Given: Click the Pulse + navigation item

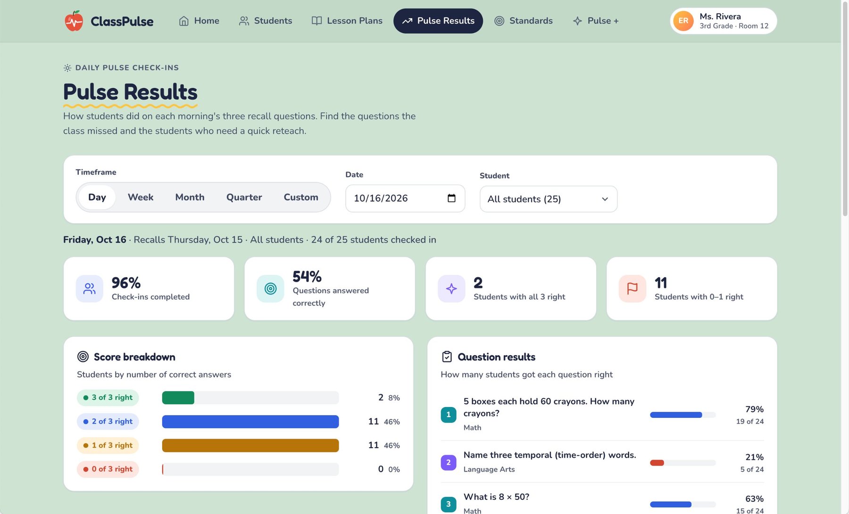Looking at the screenshot, I should point(596,21).
